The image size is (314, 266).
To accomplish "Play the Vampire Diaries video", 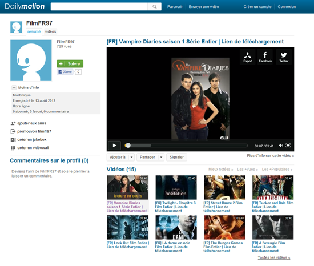I will [x=114, y=146].
